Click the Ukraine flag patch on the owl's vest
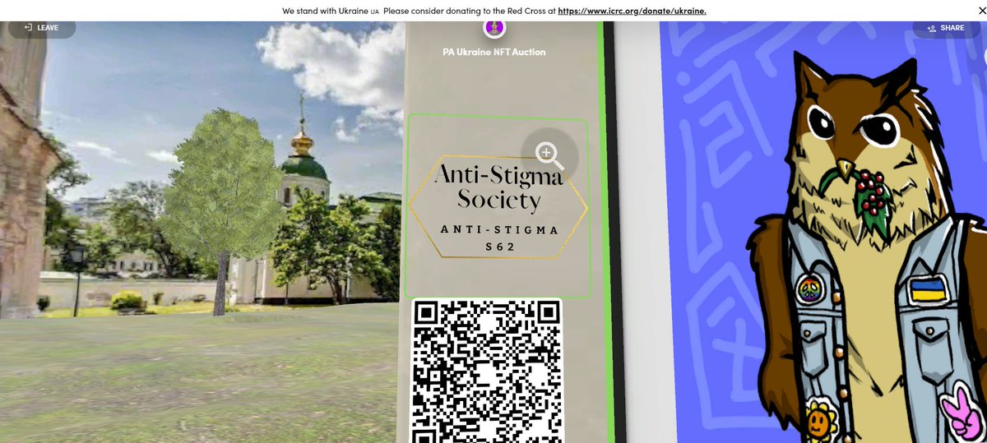 928,289
